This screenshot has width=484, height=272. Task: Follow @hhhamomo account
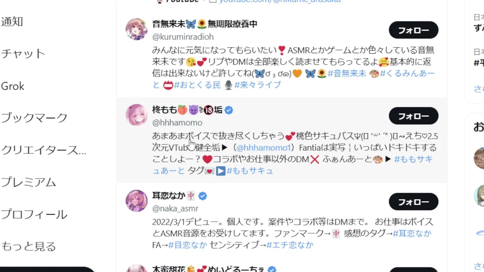pos(414,116)
